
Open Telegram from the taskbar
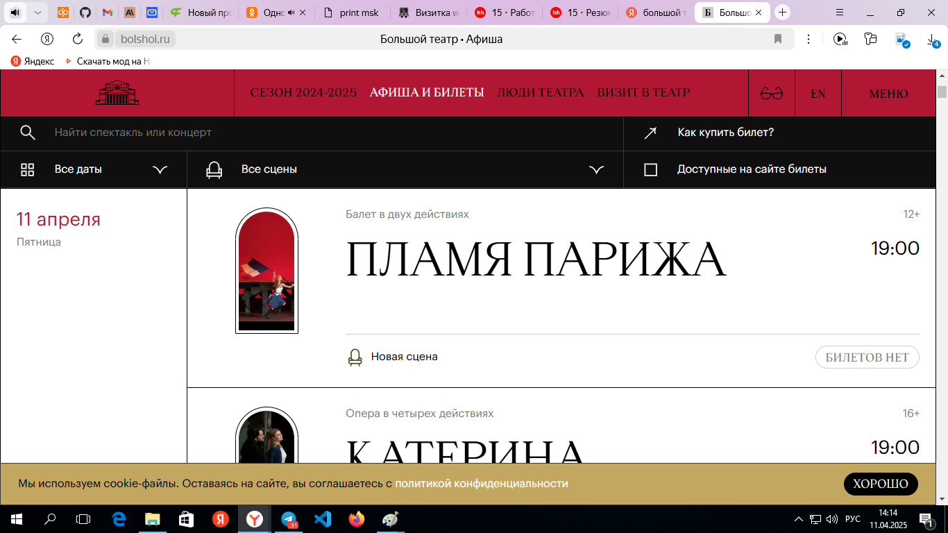[289, 519]
